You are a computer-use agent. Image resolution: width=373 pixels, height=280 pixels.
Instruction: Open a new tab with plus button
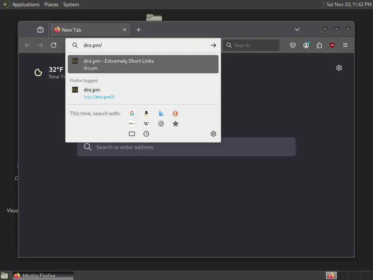pos(139,30)
